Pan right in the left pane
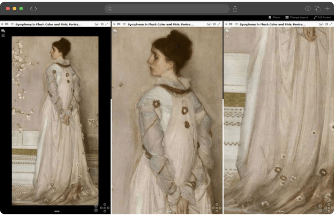 [108, 208]
